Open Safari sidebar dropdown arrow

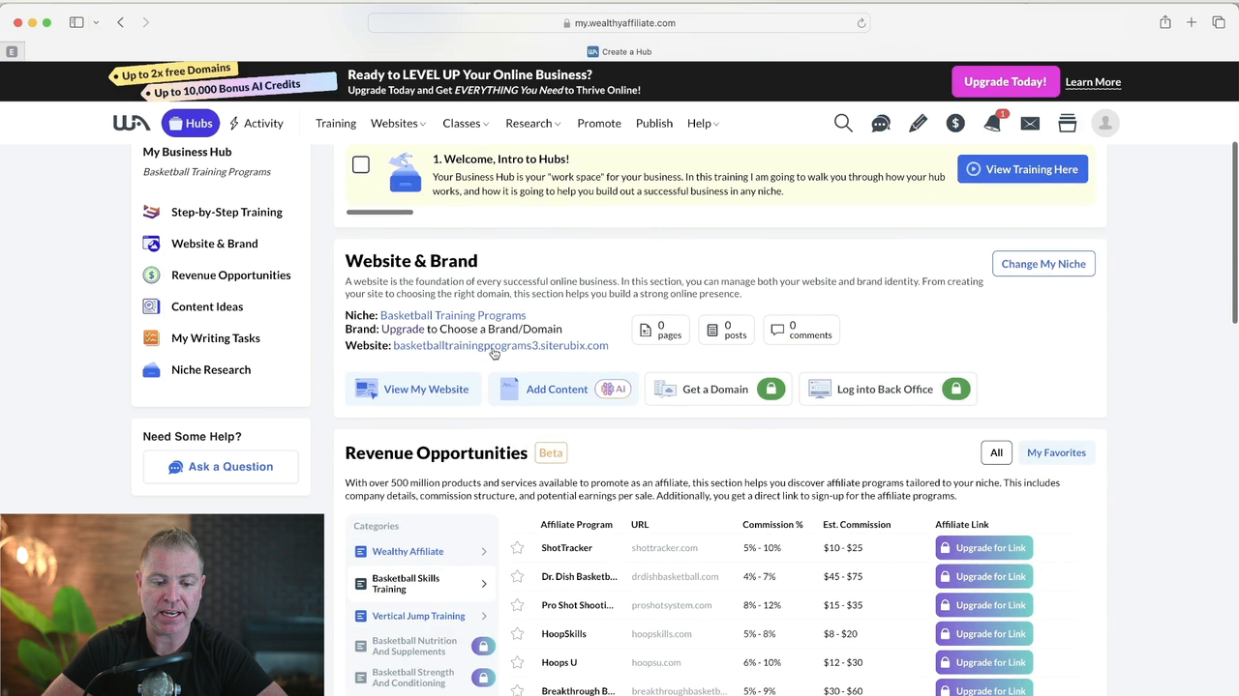click(96, 22)
